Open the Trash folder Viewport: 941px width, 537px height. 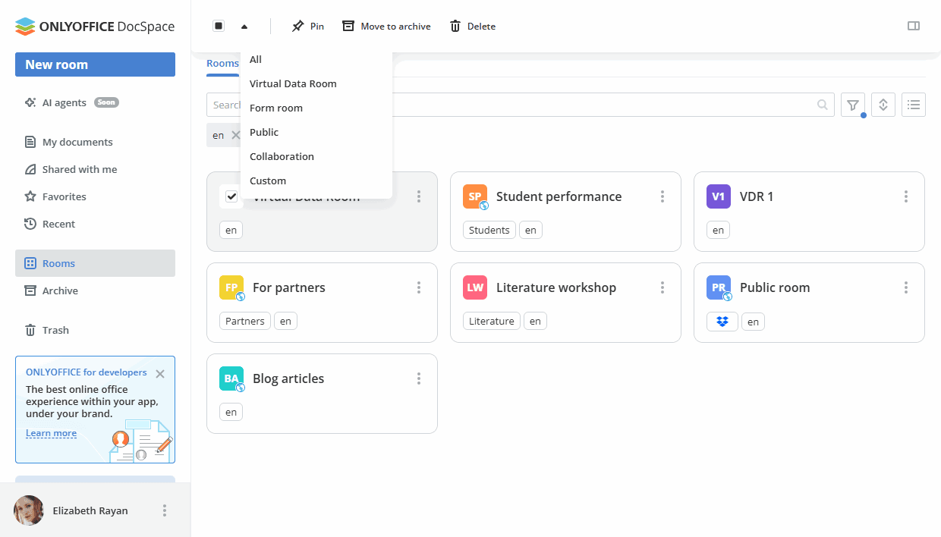(x=55, y=330)
